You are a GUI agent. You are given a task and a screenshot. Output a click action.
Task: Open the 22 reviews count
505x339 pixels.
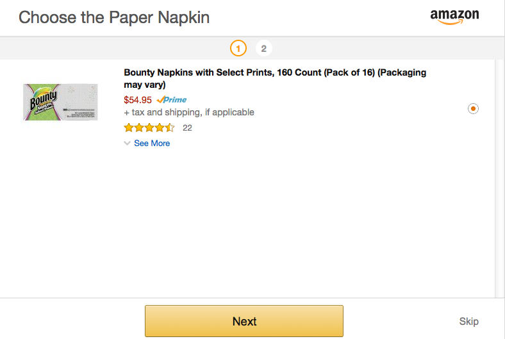click(187, 128)
